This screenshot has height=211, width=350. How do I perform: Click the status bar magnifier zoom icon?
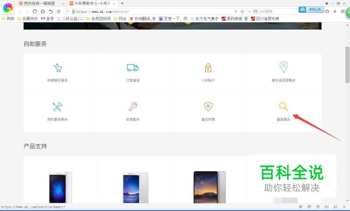[344, 207]
